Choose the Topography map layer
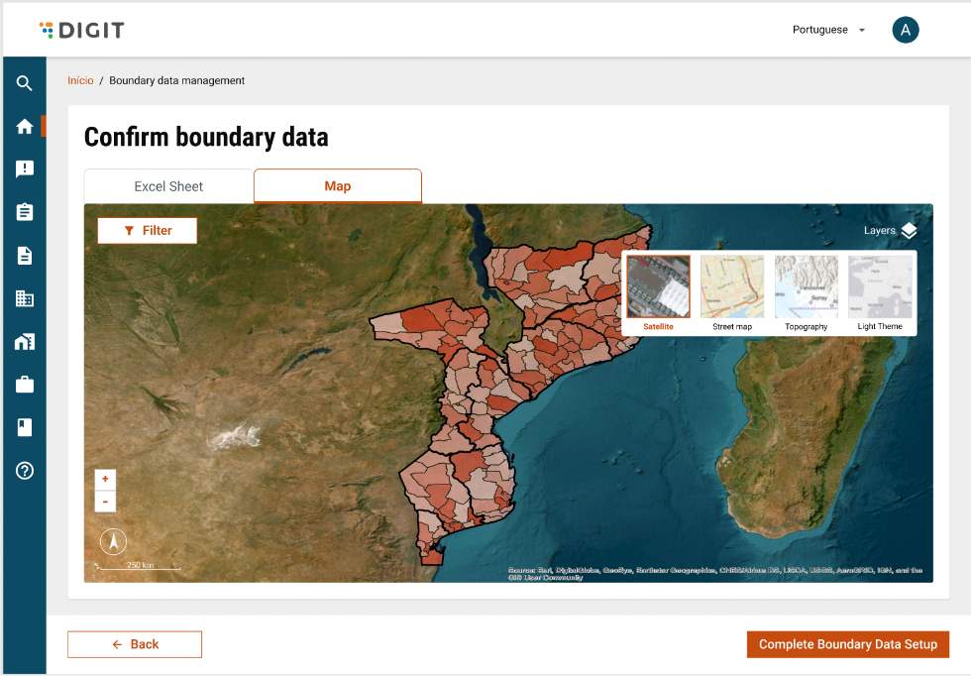Viewport: 971px width, 676px height. (806, 286)
